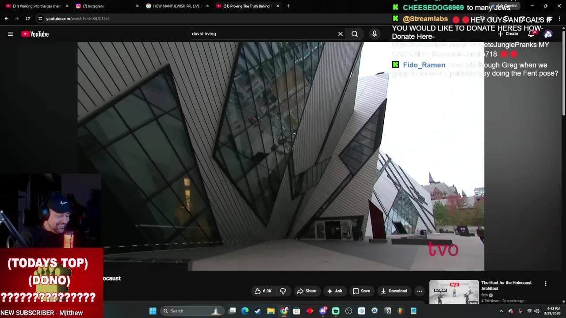The width and height of the screenshot is (566, 318).
Task: Go to the YouTube home logo
Action: (x=35, y=34)
